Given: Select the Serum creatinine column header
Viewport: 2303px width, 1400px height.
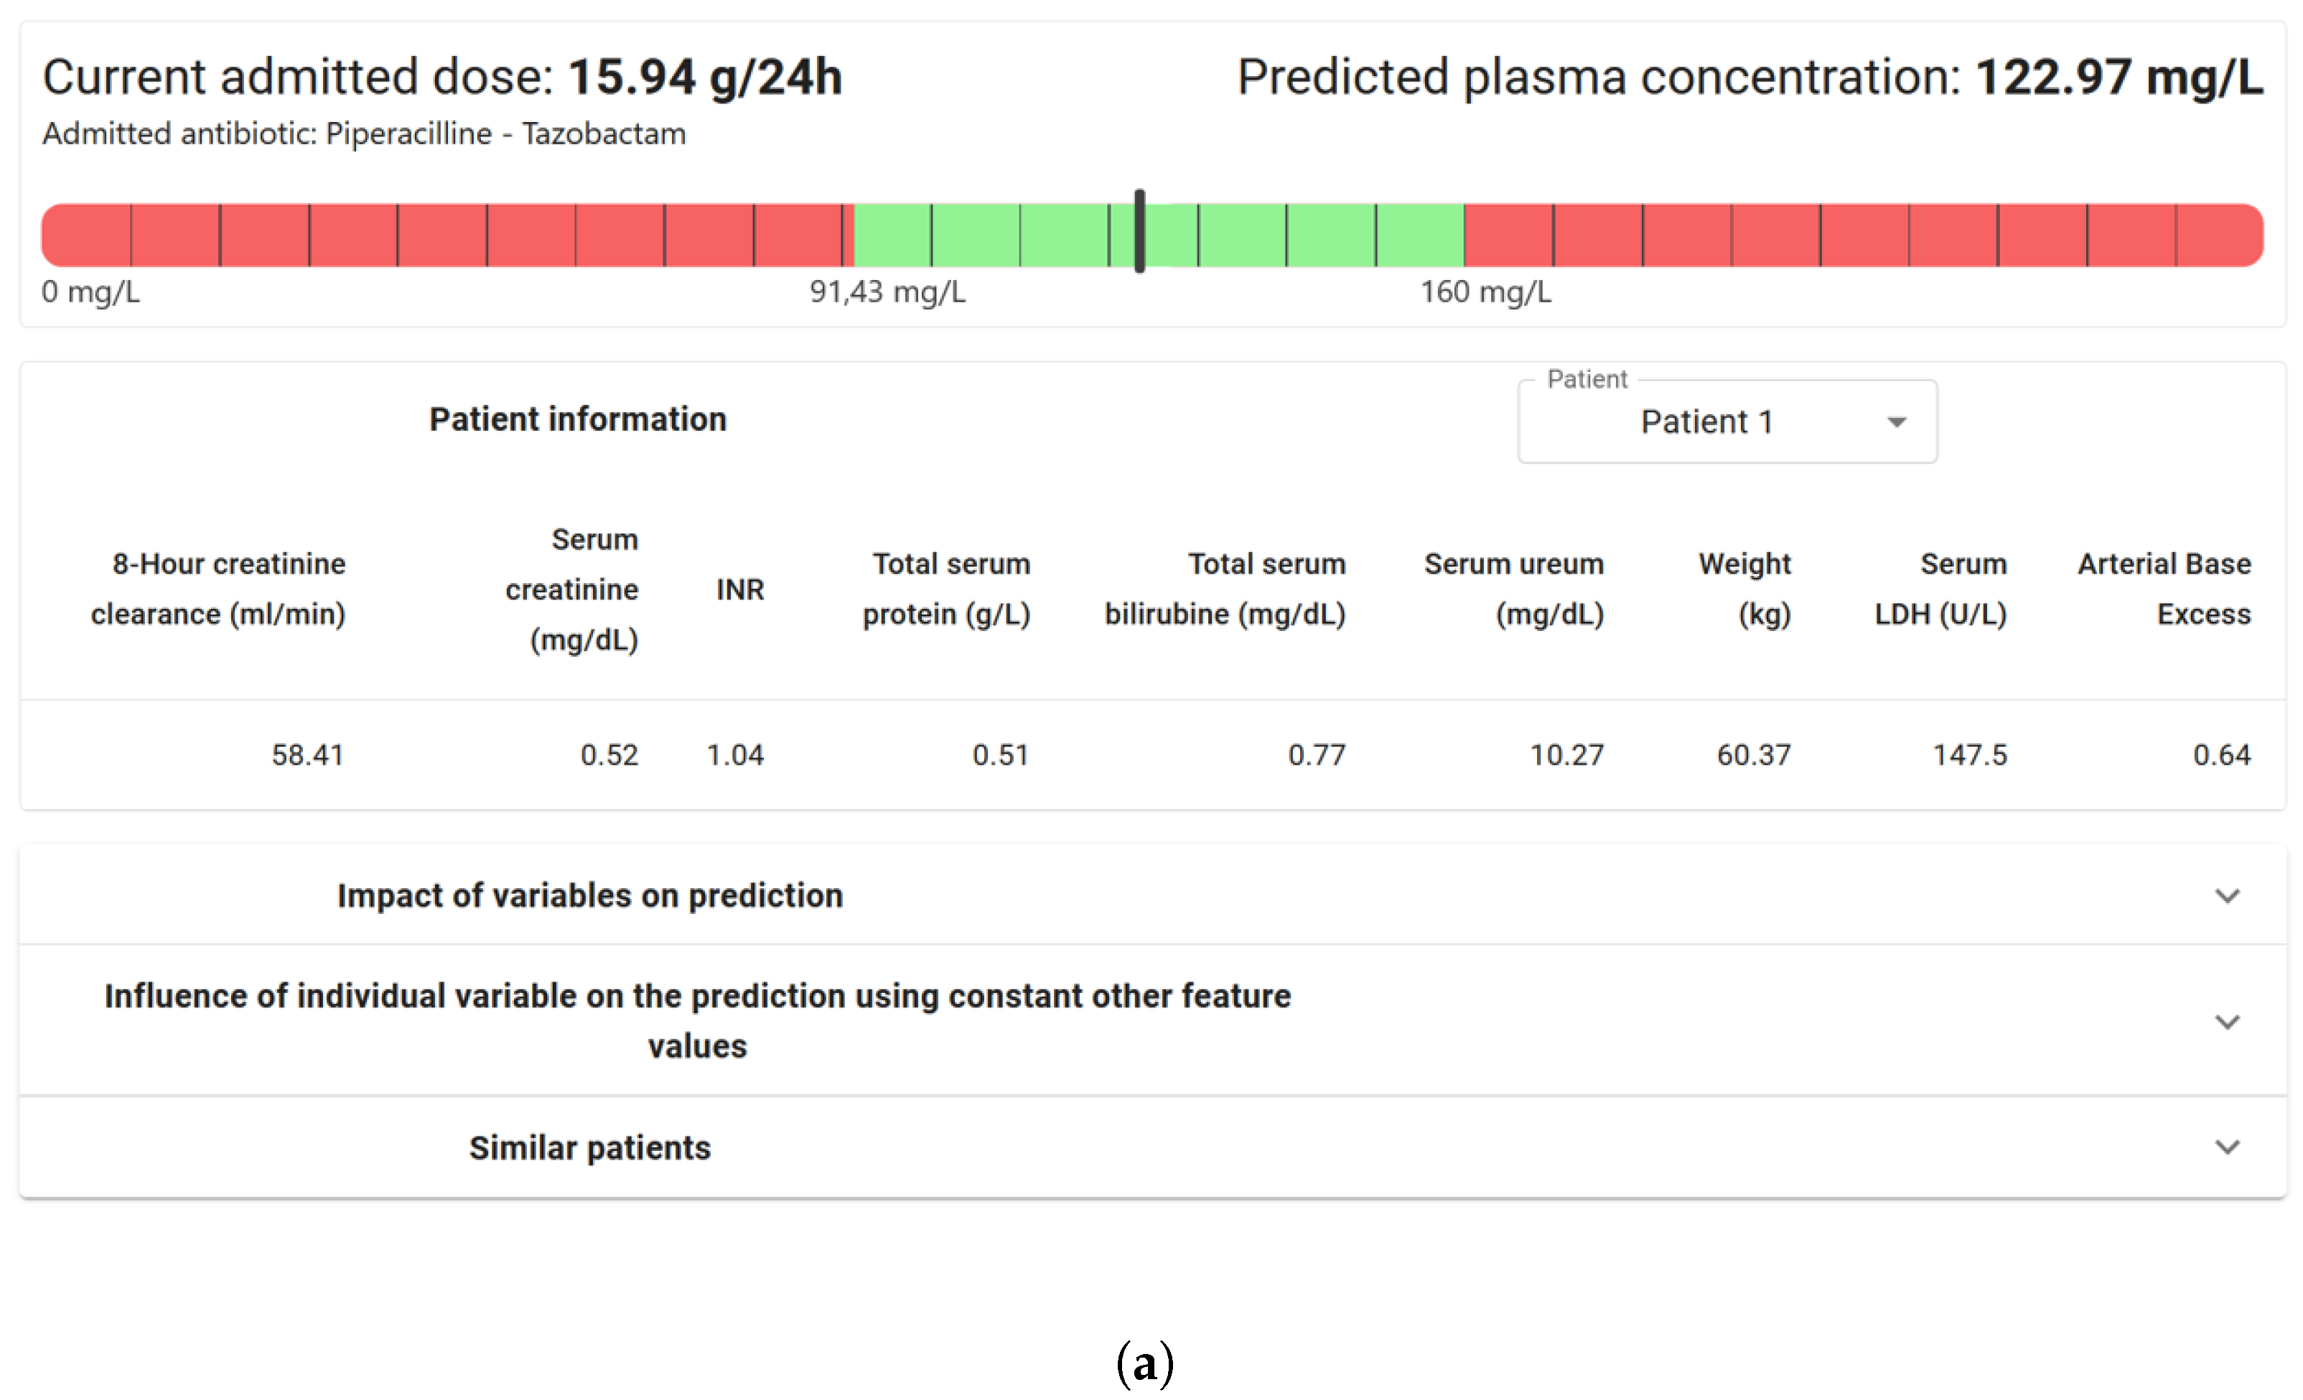Looking at the screenshot, I should 572,589.
